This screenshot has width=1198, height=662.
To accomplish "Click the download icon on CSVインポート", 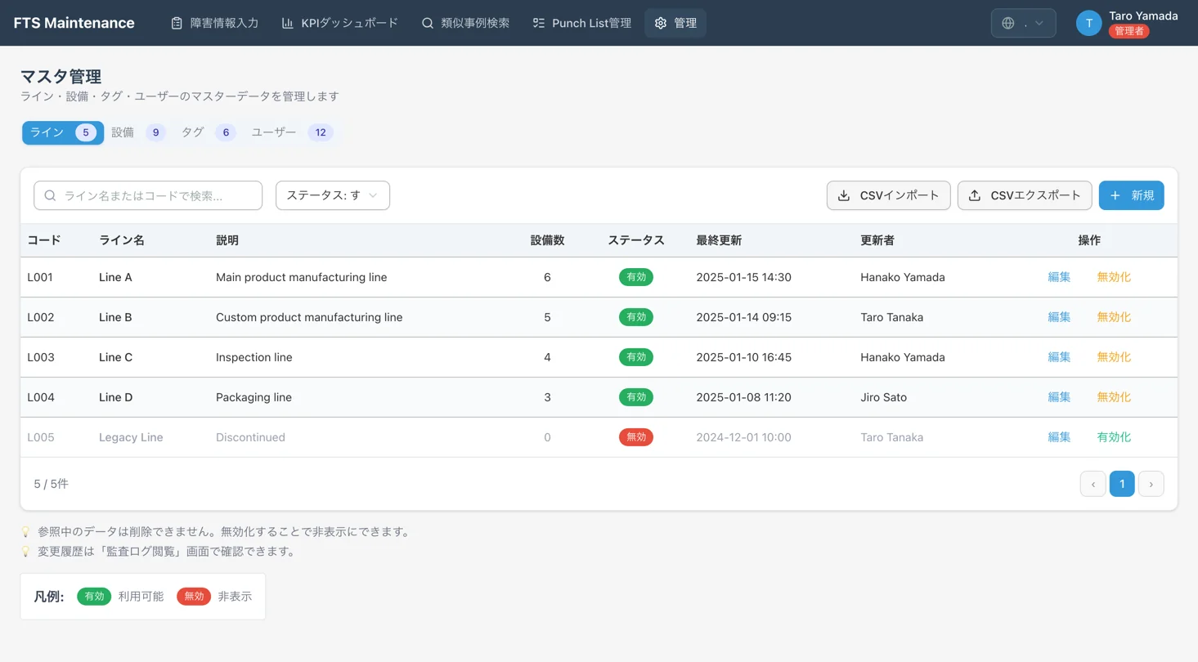I will (844, 195).
